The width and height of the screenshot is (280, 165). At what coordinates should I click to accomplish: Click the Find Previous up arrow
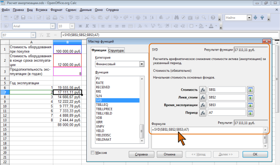262,18
